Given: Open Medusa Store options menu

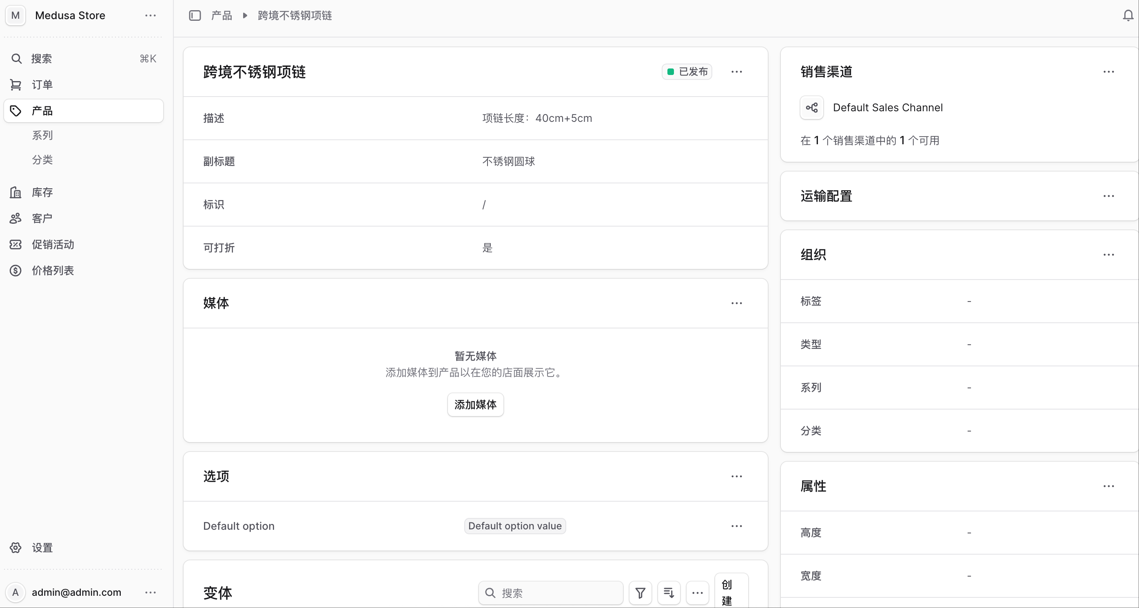Looking at the screenshot, I should point(151,15).
